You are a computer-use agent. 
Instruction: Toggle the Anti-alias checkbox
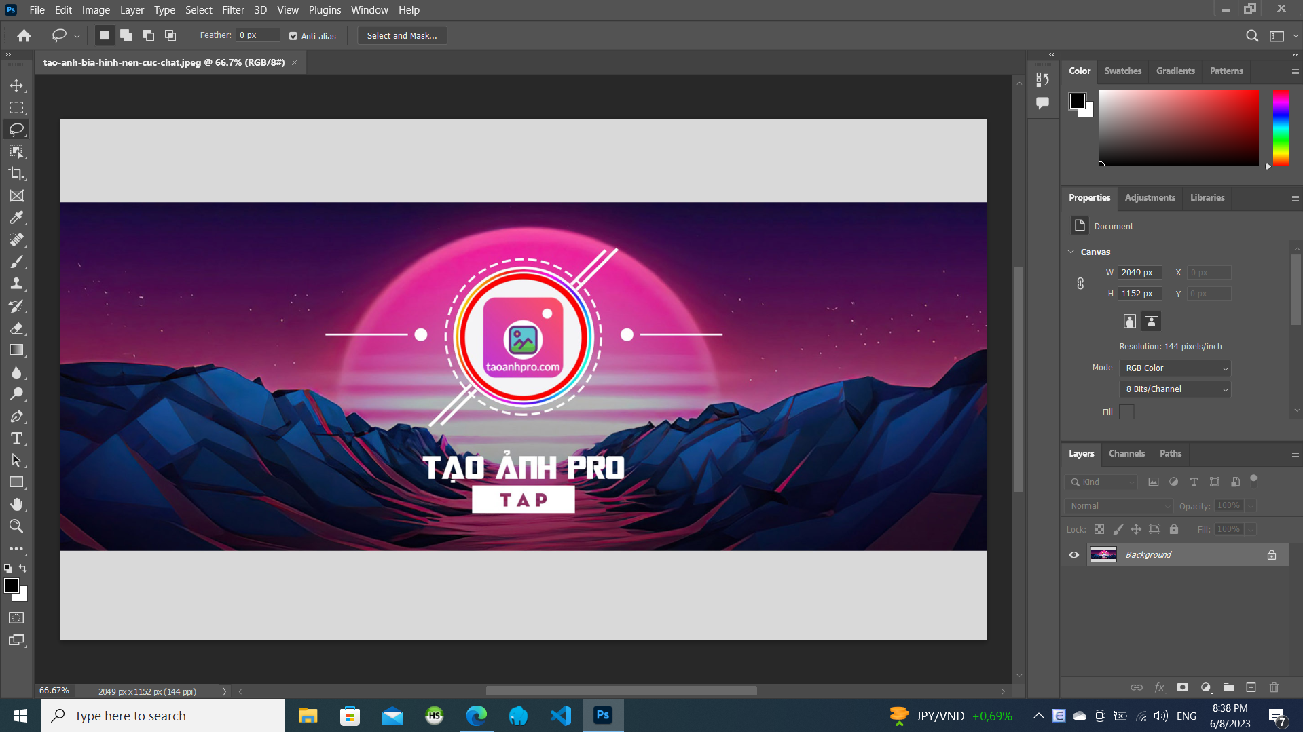point(293,36)
